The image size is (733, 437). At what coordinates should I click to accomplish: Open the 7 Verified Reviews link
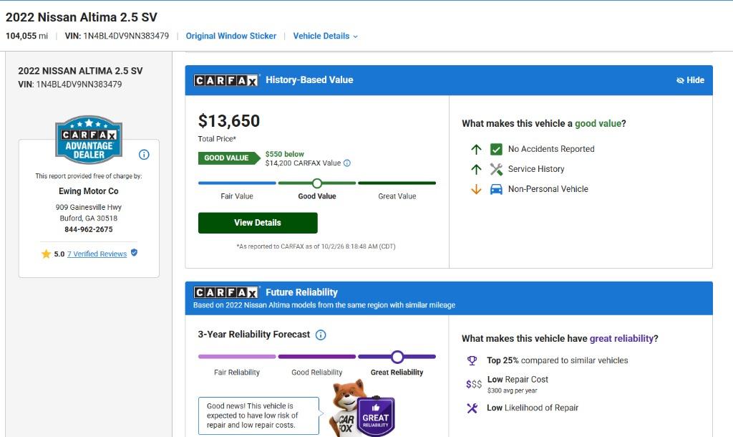point(97,254)
